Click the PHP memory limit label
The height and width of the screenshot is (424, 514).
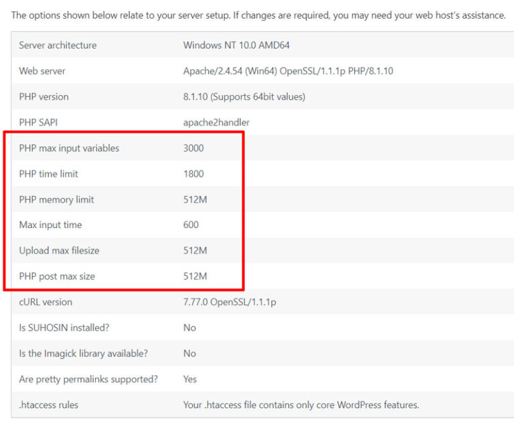pos(56,199)
